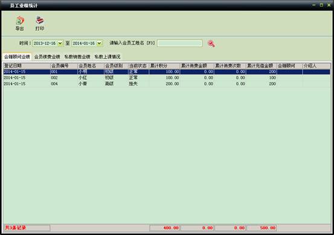This screenshot has width=334, height=235.
Task: Open the 私教销售业绩 tab
Action: coord(77,57)
